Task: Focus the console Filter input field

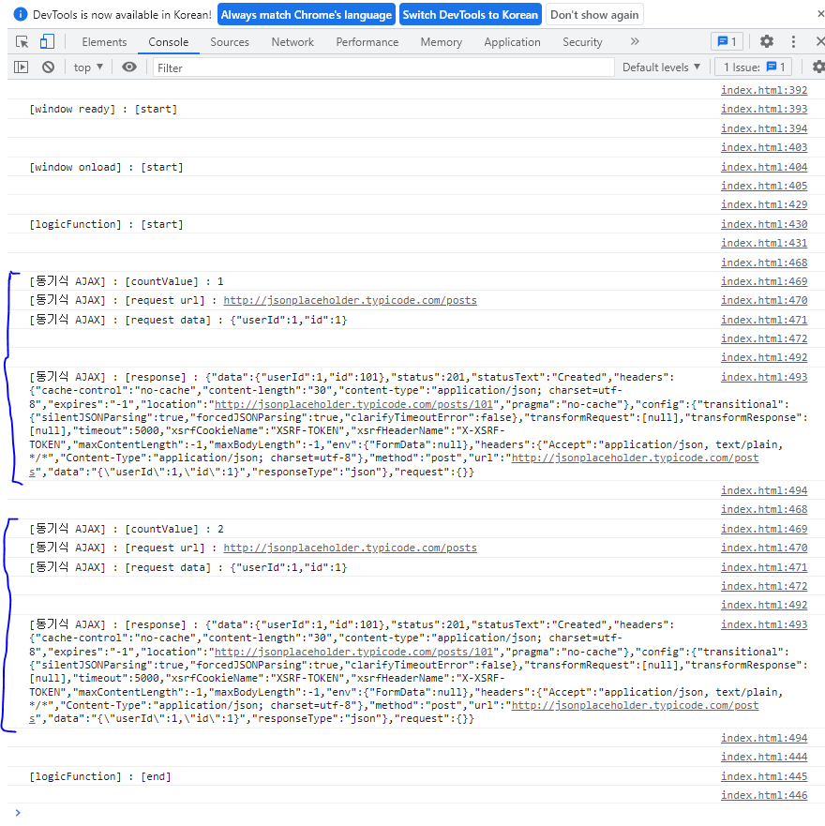Action: click(383, 68)
